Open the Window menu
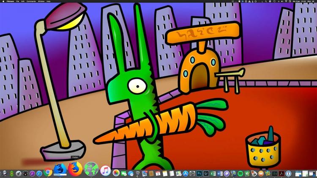The height and width of the screenshot is (178, 317). pos(41,2)
